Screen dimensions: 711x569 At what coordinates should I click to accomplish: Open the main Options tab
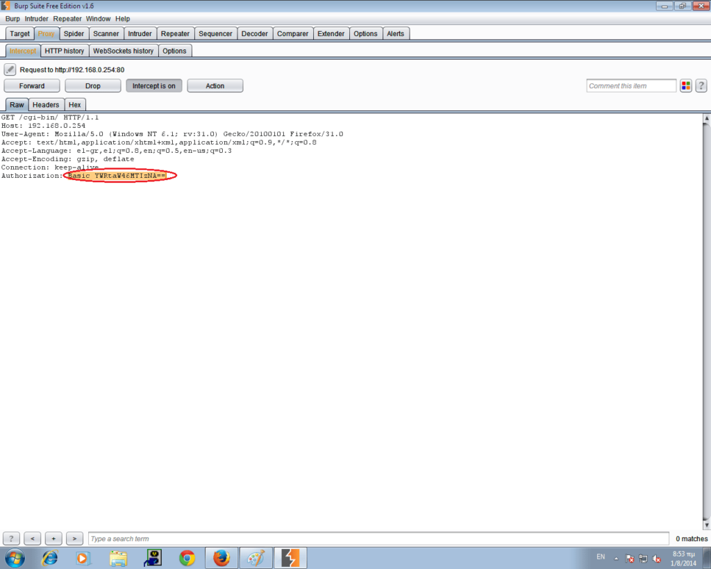pyautogui.click(x=365, y=33)
